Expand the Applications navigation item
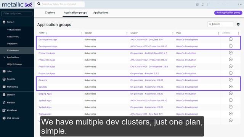 (4, 57)
